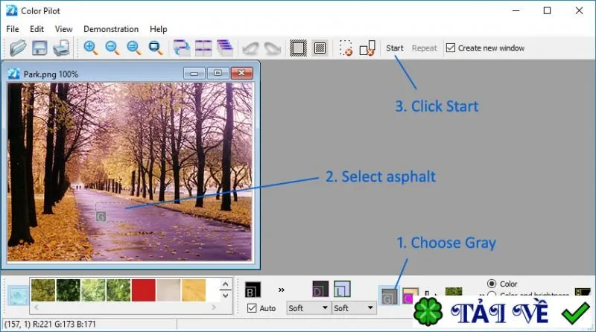Screen dimensions: 596x332
Task: Minimize the Park.png window
Action: (194, 73)
